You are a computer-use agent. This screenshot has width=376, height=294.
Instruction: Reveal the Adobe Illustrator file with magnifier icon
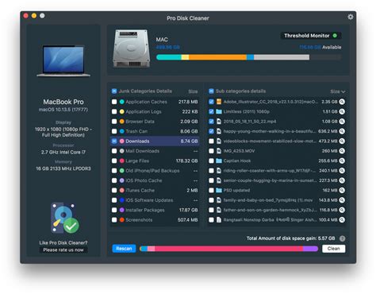click(342, 102)
